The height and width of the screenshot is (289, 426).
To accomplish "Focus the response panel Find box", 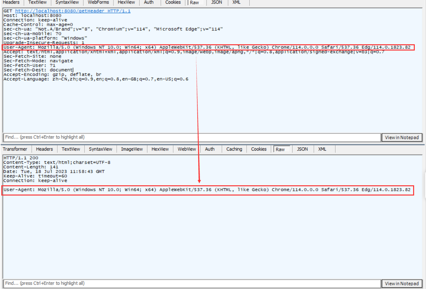I will pos(192,283).
